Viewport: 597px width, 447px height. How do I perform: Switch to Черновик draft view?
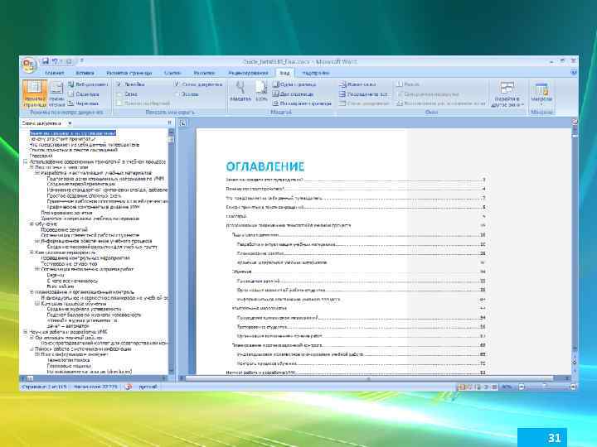(84, 103)
